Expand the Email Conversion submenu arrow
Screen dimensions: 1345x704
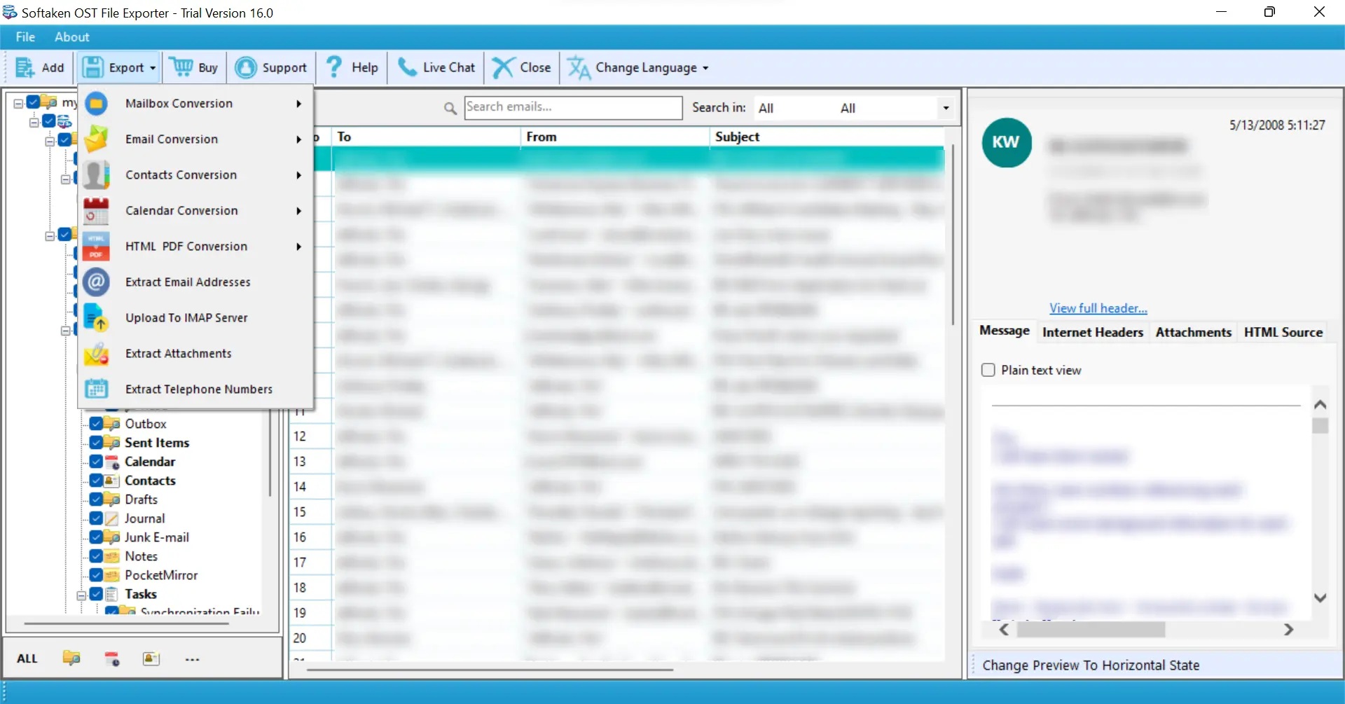coord(299,139)
